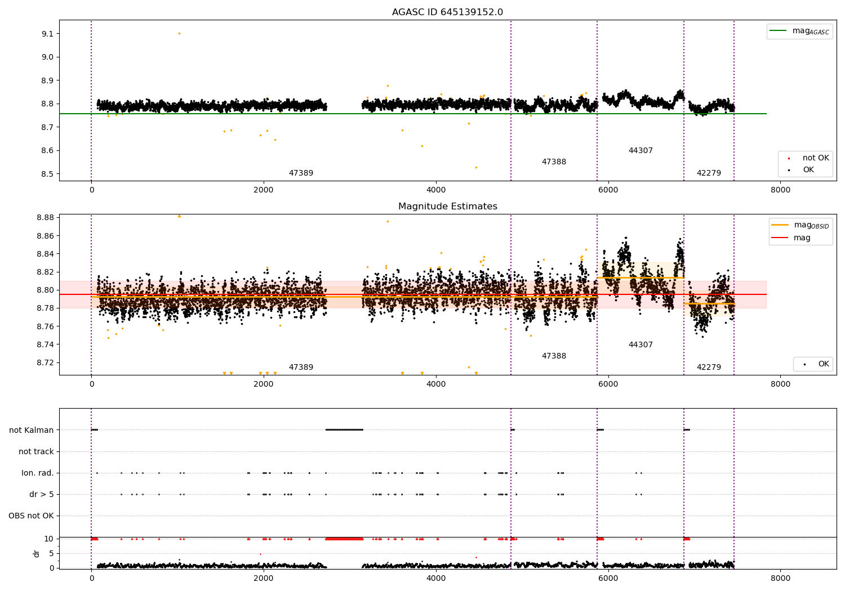
Task: Click the "5" tick on the dr axis
Action: click(x=51, y=553)
